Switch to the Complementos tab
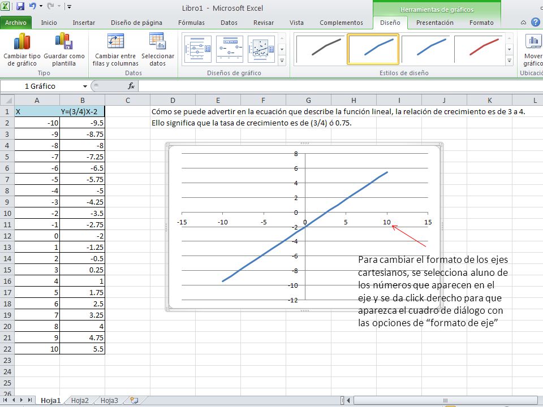This screenshot has height=407, width=543. coord(341,23)
